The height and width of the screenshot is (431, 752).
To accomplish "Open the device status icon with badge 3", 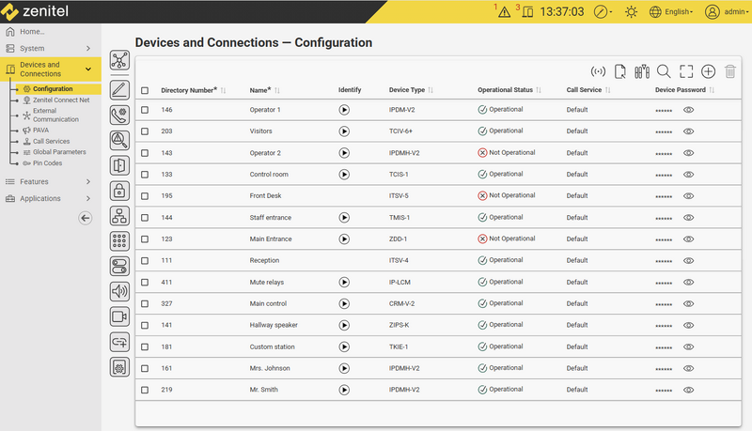I will [526, 11].
